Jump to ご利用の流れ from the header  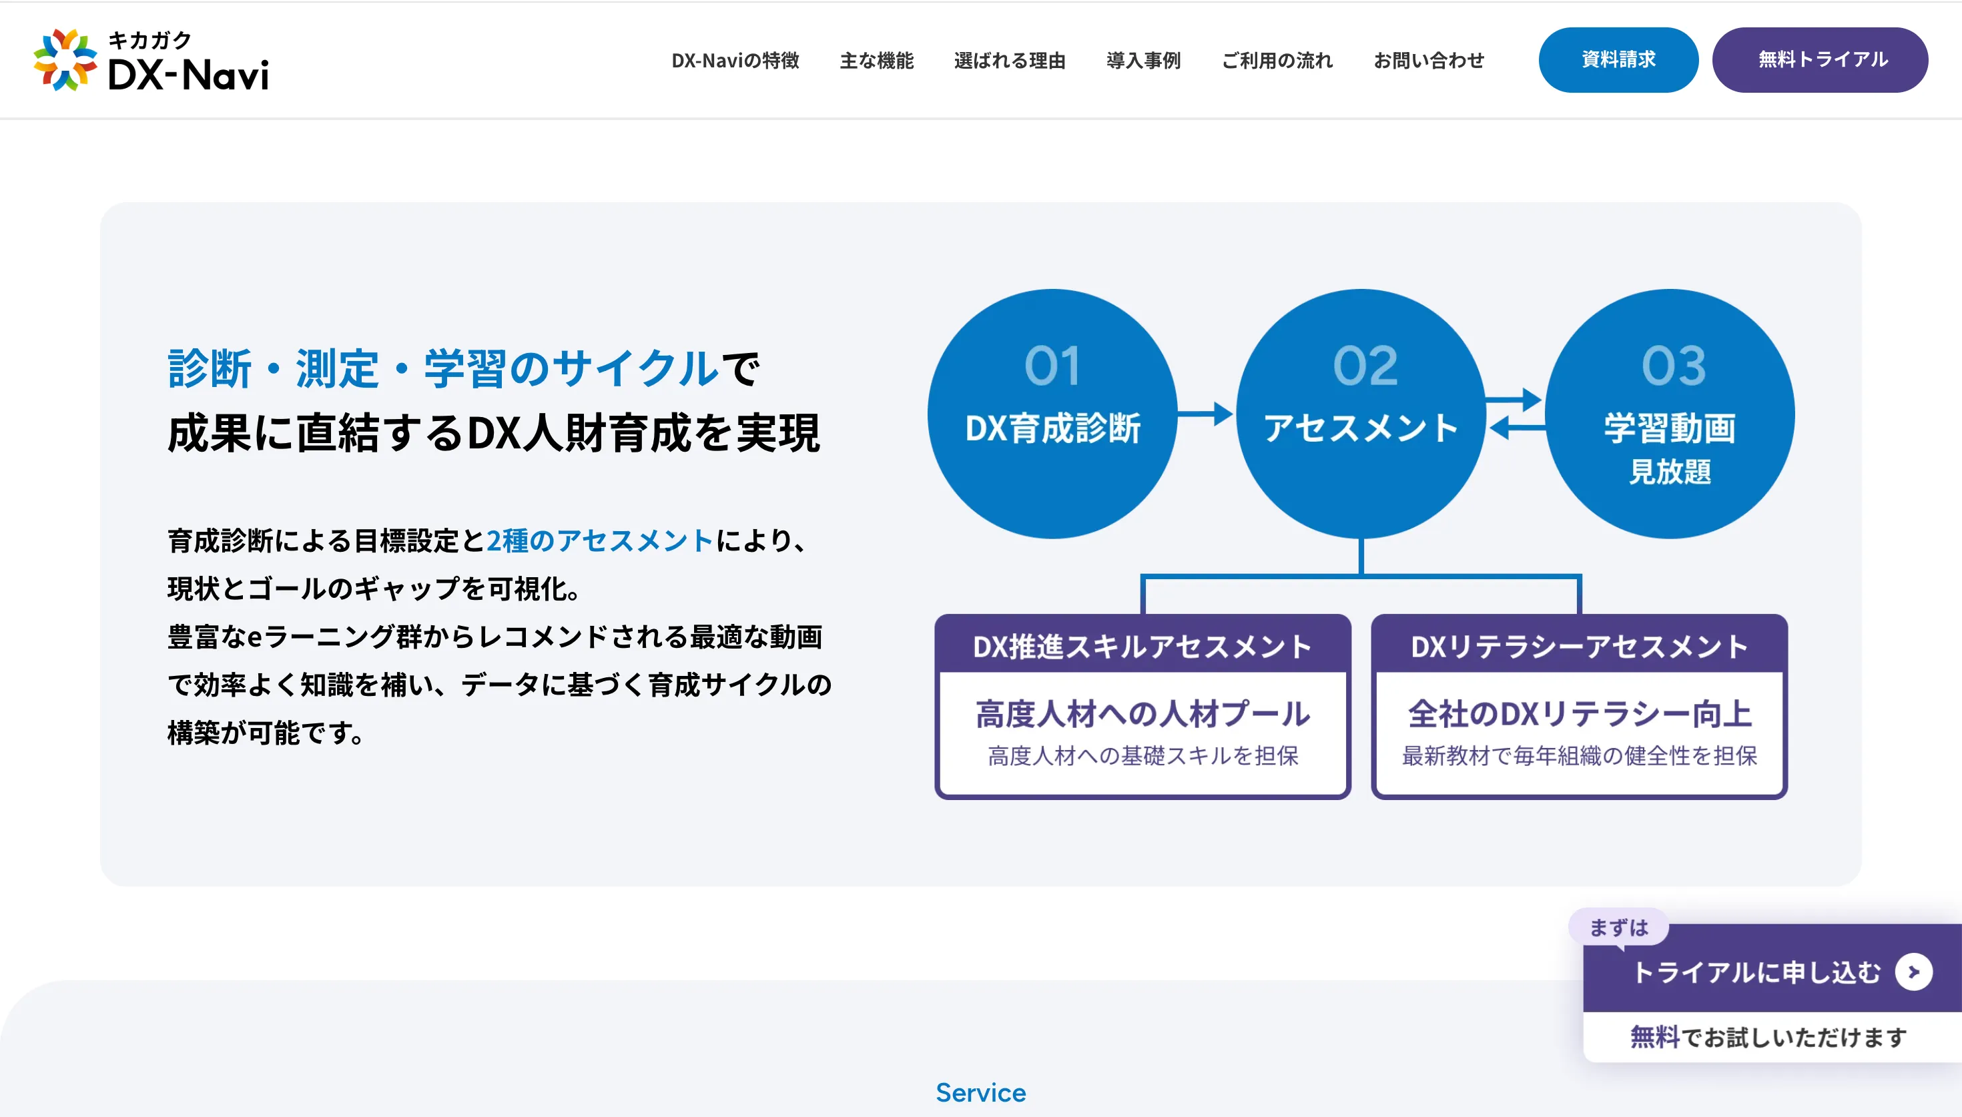click(x=1277, y=61)
